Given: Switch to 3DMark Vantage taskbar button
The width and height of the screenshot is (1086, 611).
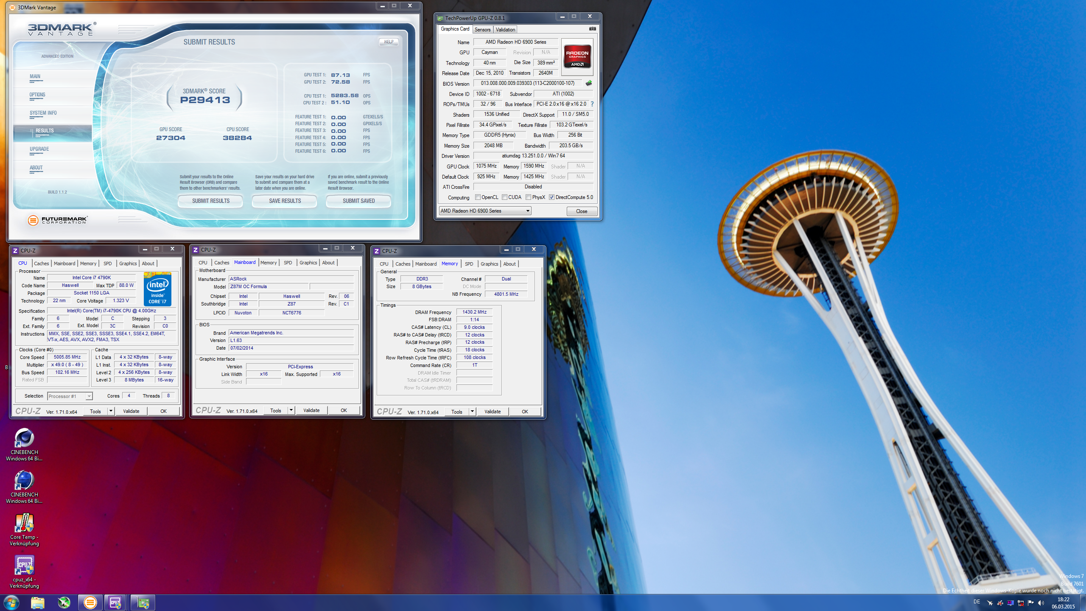Looking at the screenshot, I should pyautogui.click(x=90, y=603).
